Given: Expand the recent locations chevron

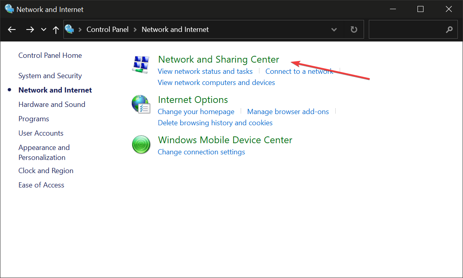Looking at the screenshot, I should click(43, 29).
